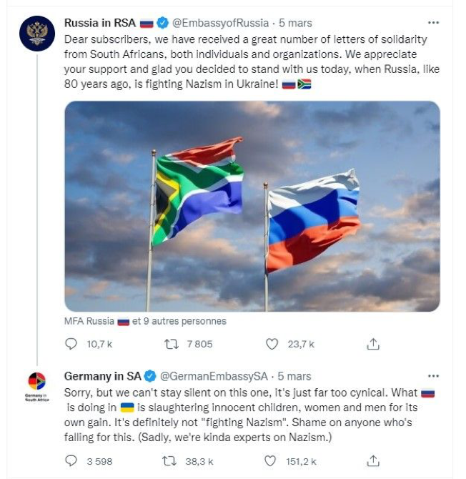Retweet the Germany in SA tweet
The width and height of the screenshot is (466, 479).
pyautogui.click(x=172, y=461)
